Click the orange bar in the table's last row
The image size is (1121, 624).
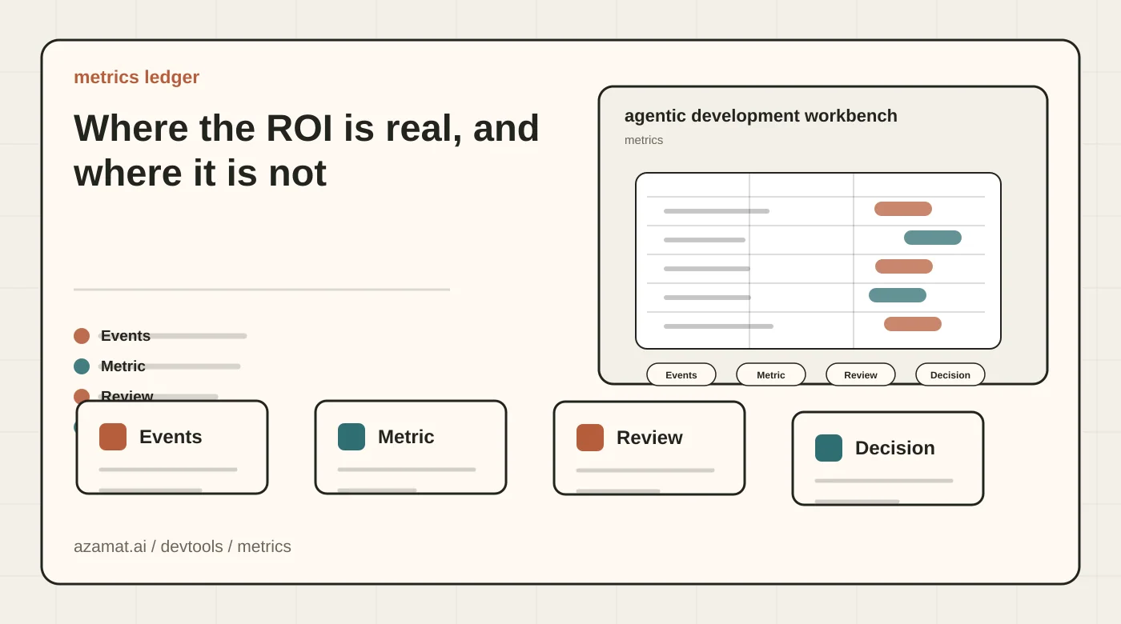[913, 324]
